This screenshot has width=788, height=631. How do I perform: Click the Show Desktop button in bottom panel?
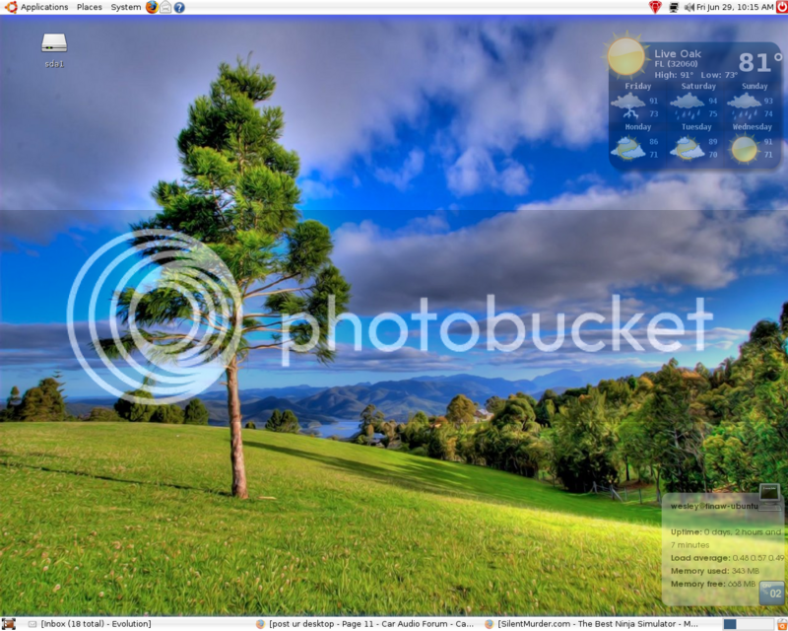coord(8,624)
